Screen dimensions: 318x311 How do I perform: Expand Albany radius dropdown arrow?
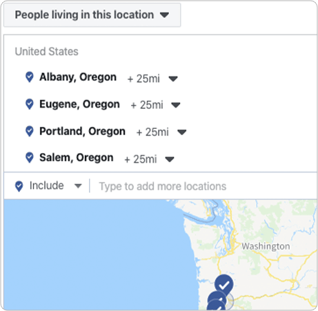click(173, 79)
